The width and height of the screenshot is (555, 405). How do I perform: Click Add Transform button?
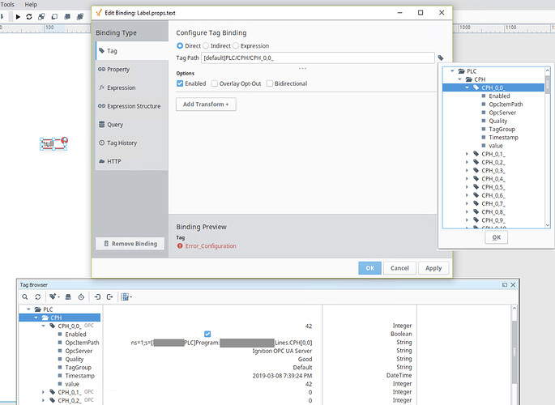coord(206,104)
